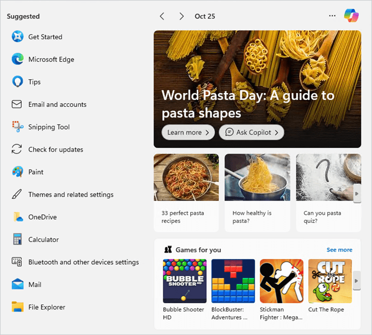Open Cut The Rope game tile
This screenshot has width=372, height=335.
point(330,281)
